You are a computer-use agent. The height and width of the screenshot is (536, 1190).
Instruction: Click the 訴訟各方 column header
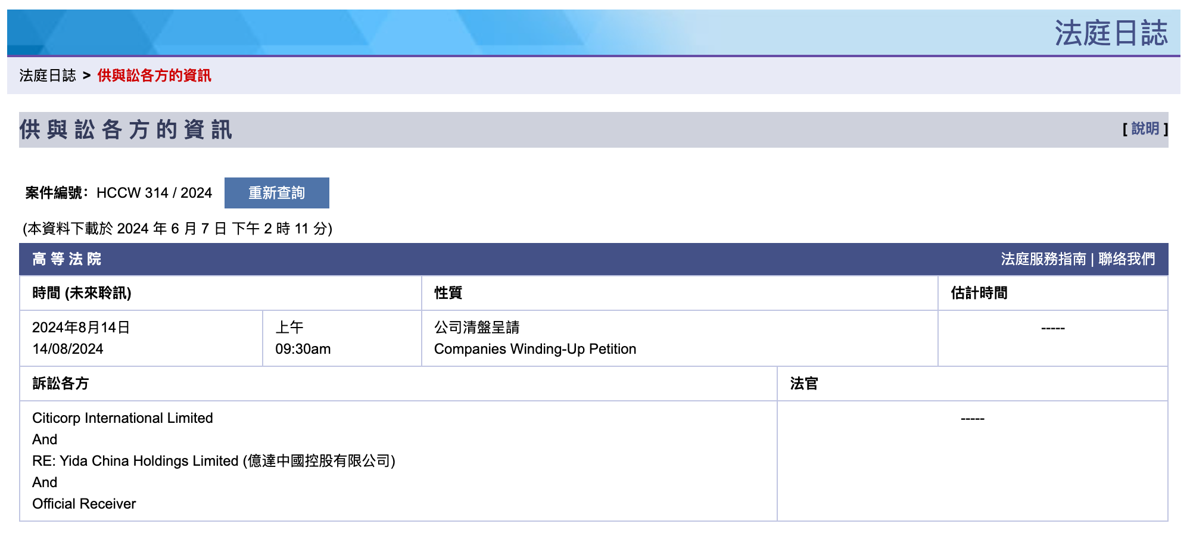coord(60,384)
